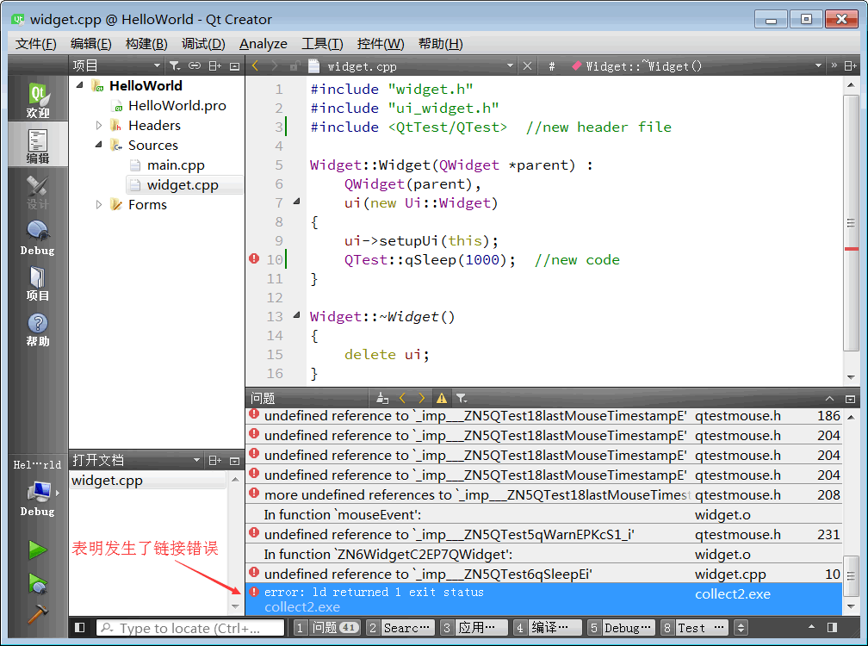Open the 工具(T) menu
The image size is (868, 646).
coord(322,44)
